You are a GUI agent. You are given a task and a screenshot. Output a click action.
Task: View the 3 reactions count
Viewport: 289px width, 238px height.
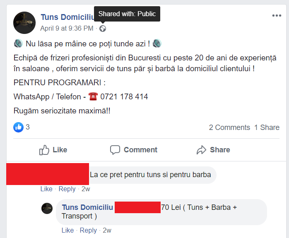tap(28, 127)
